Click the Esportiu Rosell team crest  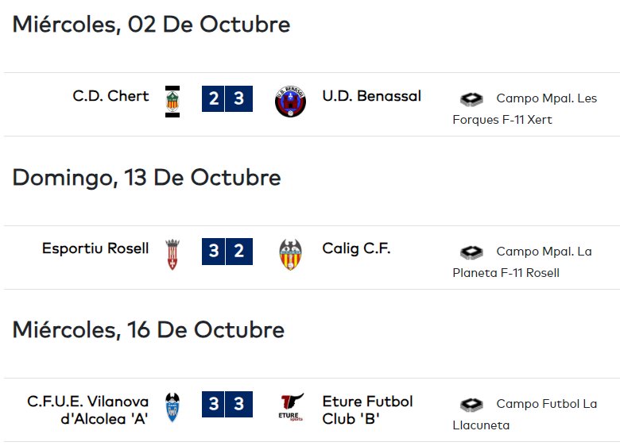click(x=172, y=255)
